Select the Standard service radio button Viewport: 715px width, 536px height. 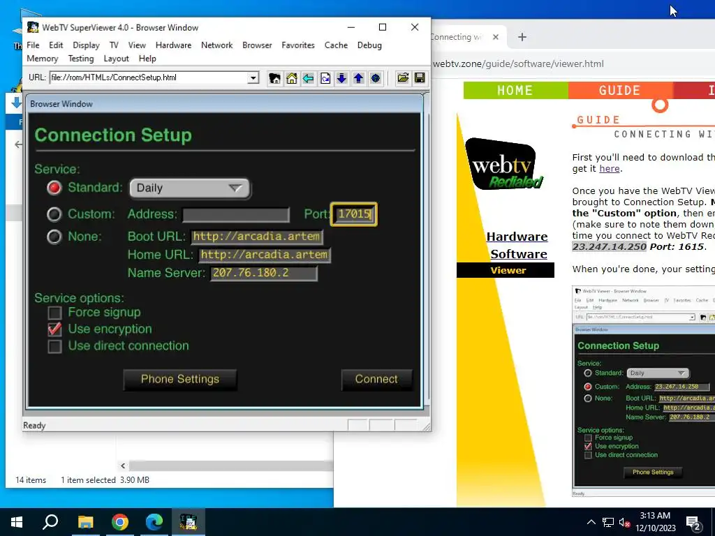[54, 188]
